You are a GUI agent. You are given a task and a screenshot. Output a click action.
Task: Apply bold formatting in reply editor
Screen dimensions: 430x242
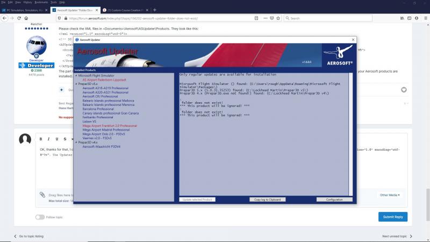41,139
